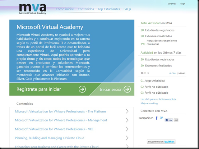This screenshot has height=149, width=199.
Task: Click the Mejora tu raking link
Action: (x=149, y=103)
